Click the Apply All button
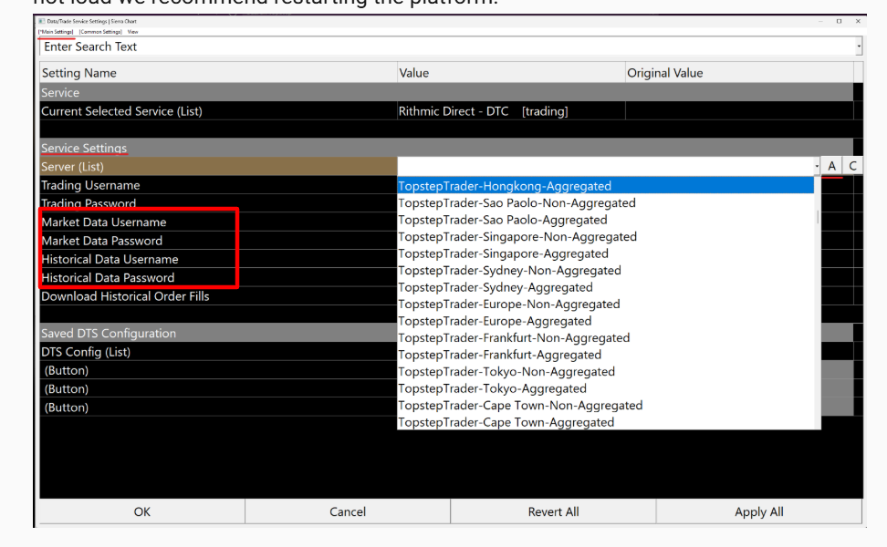 (759, 511)
